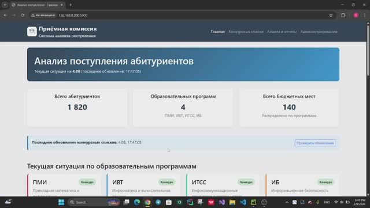Click the Конкурс badge on ИТСС card
The image size is (370, 208).
246,182
